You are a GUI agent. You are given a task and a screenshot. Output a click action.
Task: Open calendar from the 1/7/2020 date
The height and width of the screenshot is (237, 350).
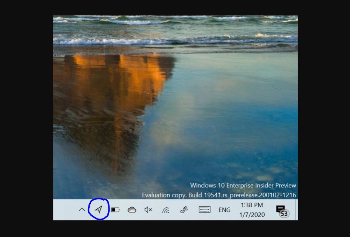click(x=252, y=215)
